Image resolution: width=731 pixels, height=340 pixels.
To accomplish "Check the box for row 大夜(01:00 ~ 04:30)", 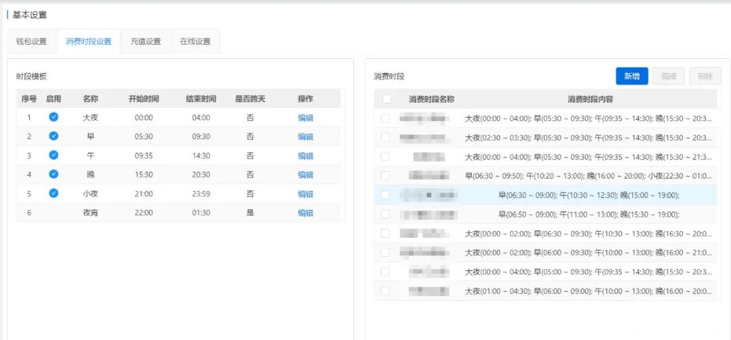I will tap(385, 291).
